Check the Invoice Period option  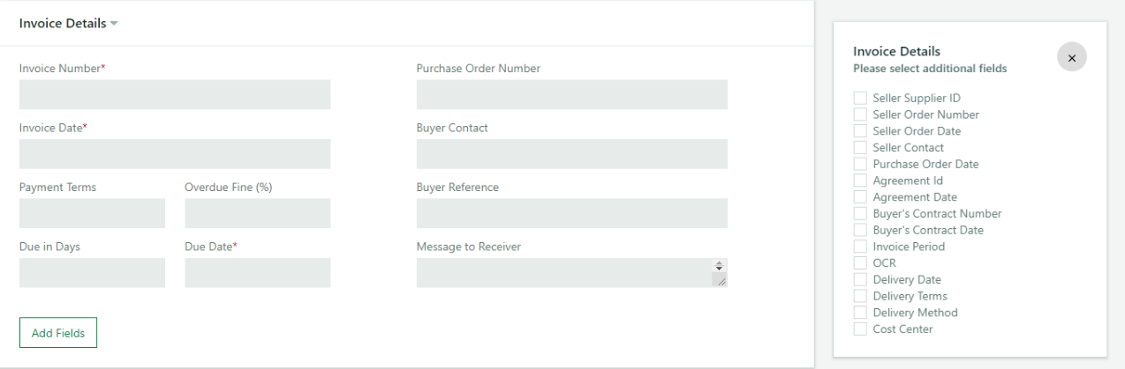point(860,247)
